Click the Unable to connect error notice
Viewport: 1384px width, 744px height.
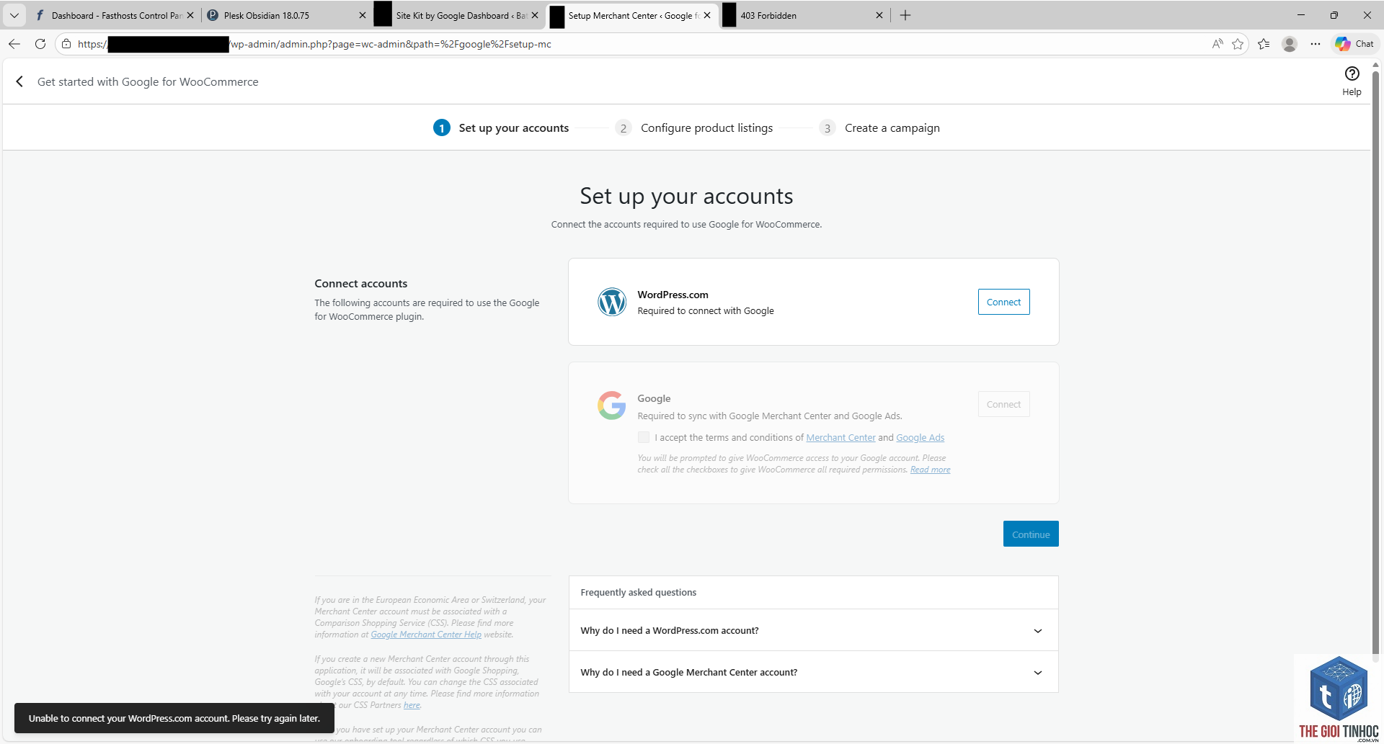174,718
